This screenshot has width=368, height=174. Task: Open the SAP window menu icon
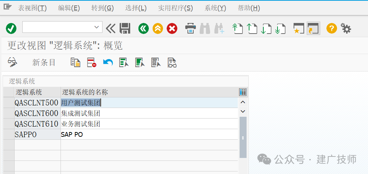click(8, 7)
